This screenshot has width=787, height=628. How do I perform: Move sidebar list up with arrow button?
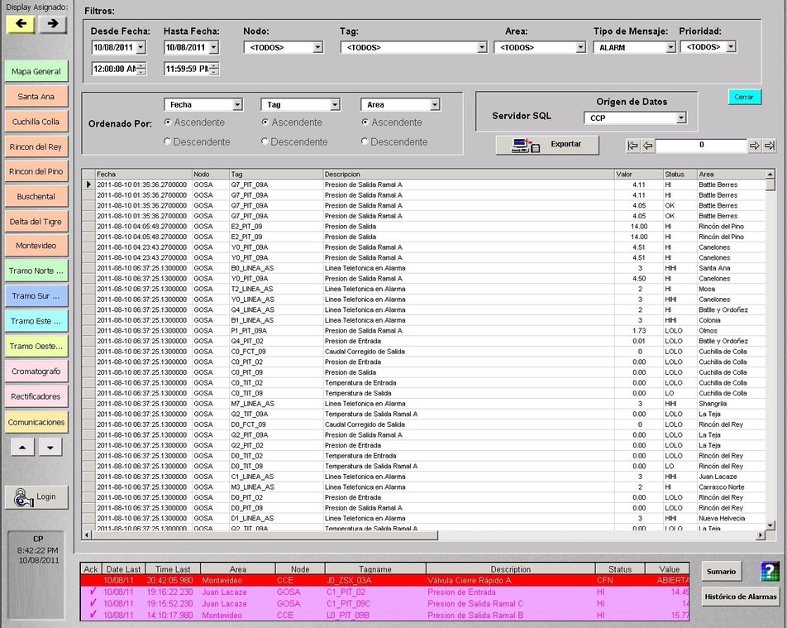click(x=22, y=447)
